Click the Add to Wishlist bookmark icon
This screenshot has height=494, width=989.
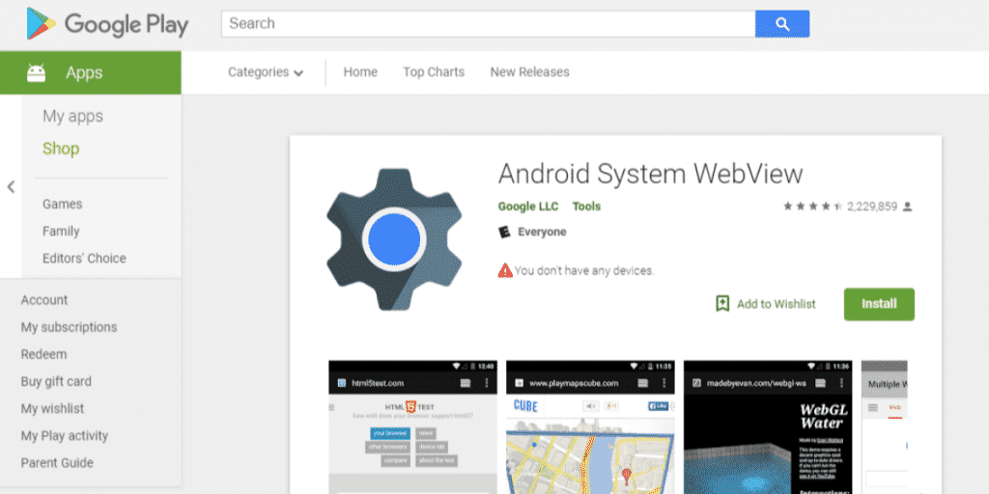(x=722, y=304)
